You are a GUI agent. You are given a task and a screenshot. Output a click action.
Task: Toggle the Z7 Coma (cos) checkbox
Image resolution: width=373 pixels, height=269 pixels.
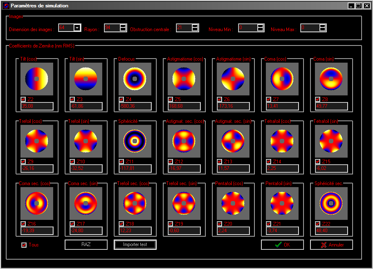coord(269,99)
